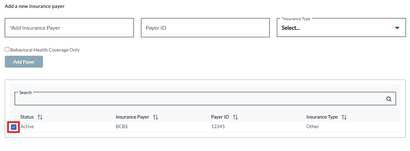Select the BCBS payer name cell
410x151 pixels.
click(122, 127)
